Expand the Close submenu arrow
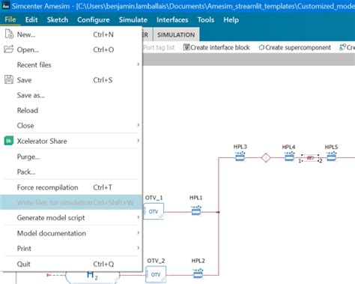The image size is (355, 284). (138, 125)
